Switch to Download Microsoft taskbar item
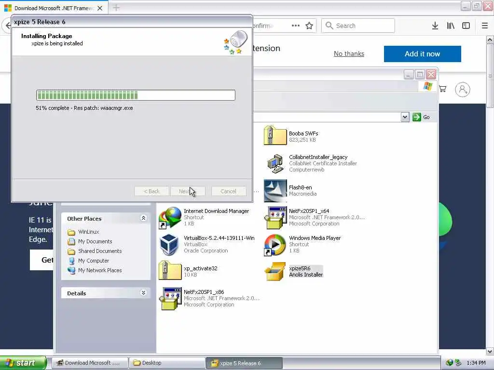 coord(90,363)
